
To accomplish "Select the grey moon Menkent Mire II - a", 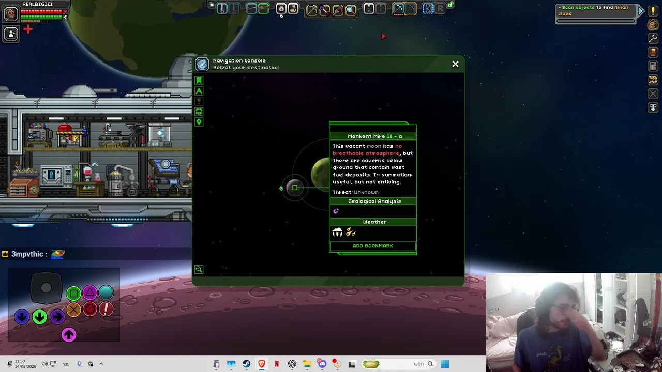I will 295,188.
